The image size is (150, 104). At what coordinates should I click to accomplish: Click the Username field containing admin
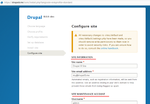coord(104,103)
